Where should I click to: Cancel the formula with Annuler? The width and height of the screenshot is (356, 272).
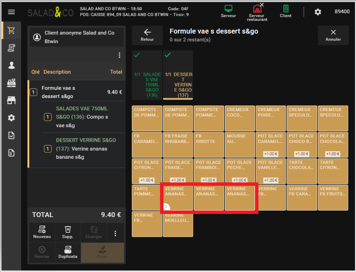[333, 35]
